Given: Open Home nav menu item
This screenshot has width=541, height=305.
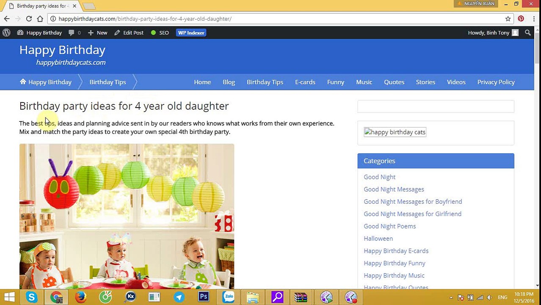Looking at the screenshot, I should [202, 82].
